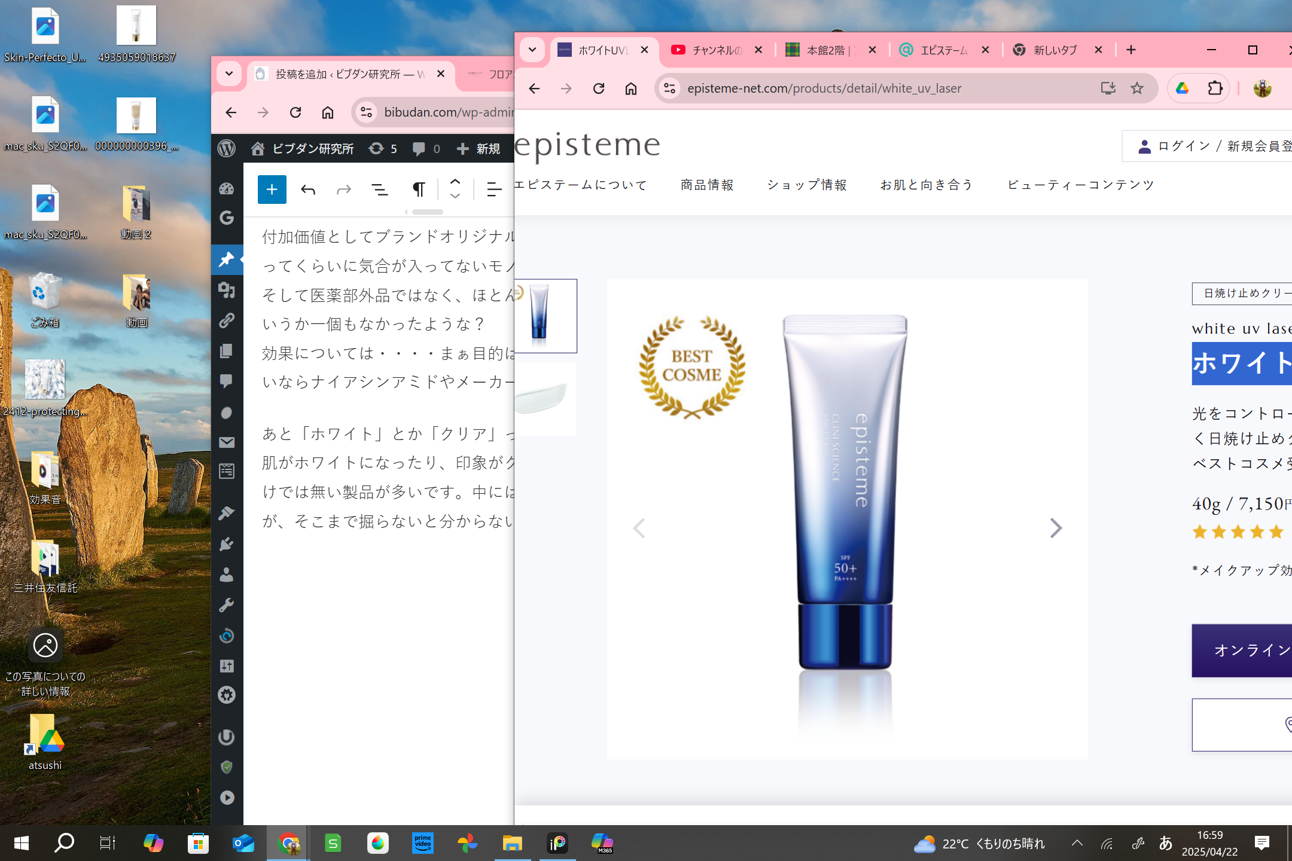Click the WordPress comments bubble counter
1292x861 pixels.
coord(426,148)
